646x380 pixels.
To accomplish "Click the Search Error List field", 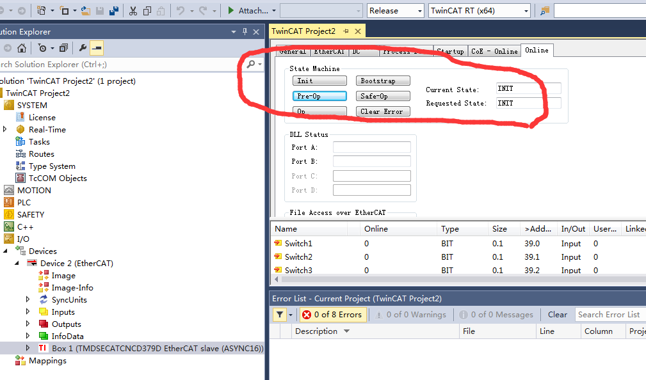I will (x=610, y=315).
